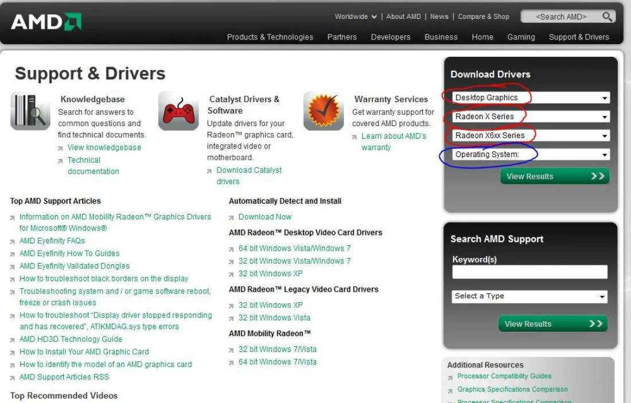The height and width of the screenshot is (403, 631).
Task: Open the Worldwide region dropdown
Action: [x=356, y=17]
